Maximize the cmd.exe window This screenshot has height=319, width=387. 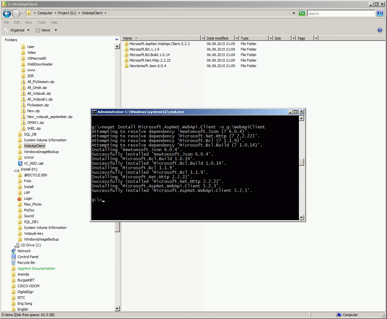[296, 112]
